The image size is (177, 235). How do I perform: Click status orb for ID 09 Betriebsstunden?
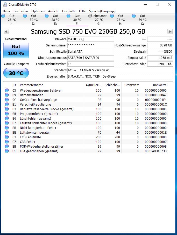pos(7,95)
